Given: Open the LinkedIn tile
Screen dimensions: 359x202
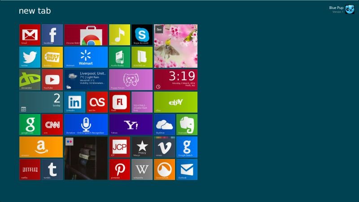Looking at the screenshot, I should coord(74,102).
